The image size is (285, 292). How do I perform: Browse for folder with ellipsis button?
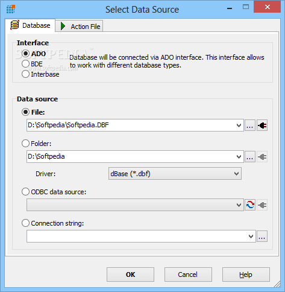(x=250, y=157)
